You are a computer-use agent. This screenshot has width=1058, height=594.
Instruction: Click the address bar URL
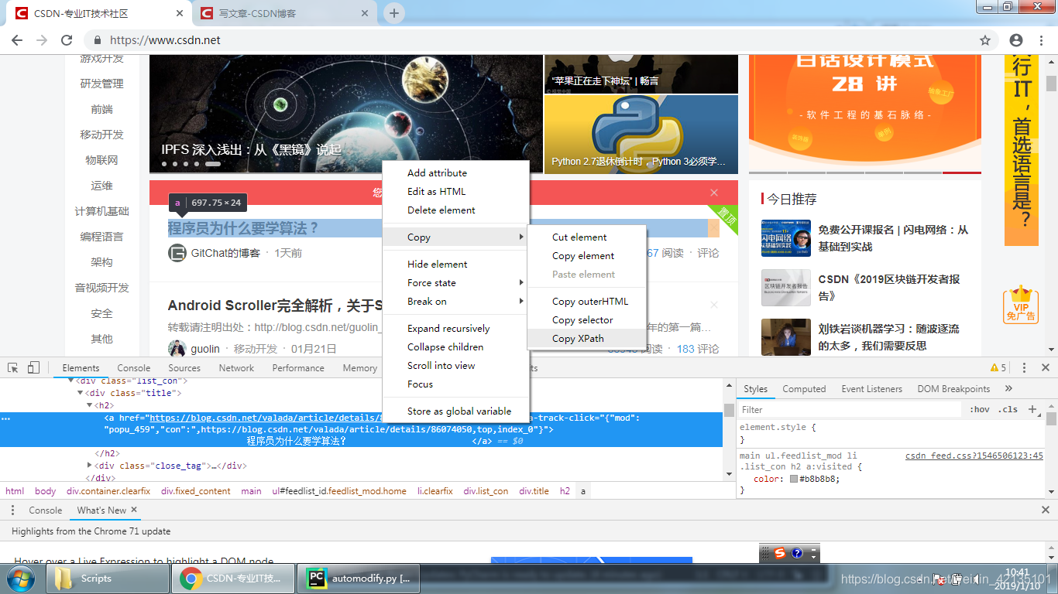(x=165, y=40)
